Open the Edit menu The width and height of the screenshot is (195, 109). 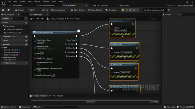click(16, 2)
